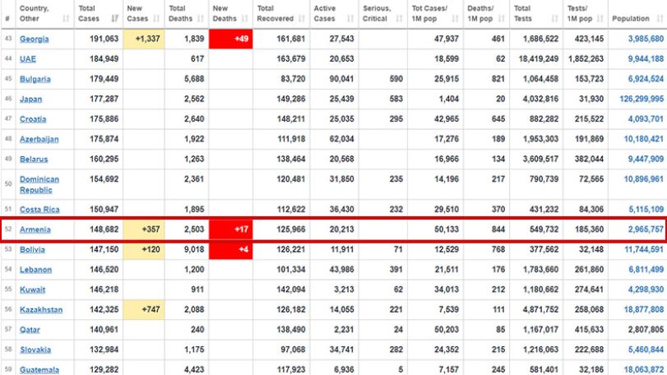
Task: Sort by New Deaths column arrows
Action: pos(244,18)
